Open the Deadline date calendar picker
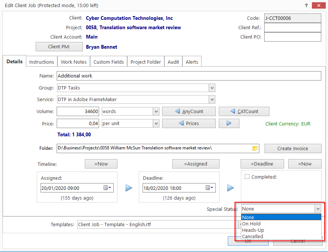This screenshot has width=328, height=252. pyautogui.click(x=209, y=188)
